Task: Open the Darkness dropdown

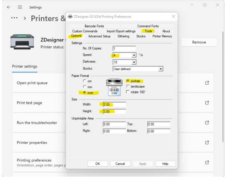Action: (x=134, y=62)
